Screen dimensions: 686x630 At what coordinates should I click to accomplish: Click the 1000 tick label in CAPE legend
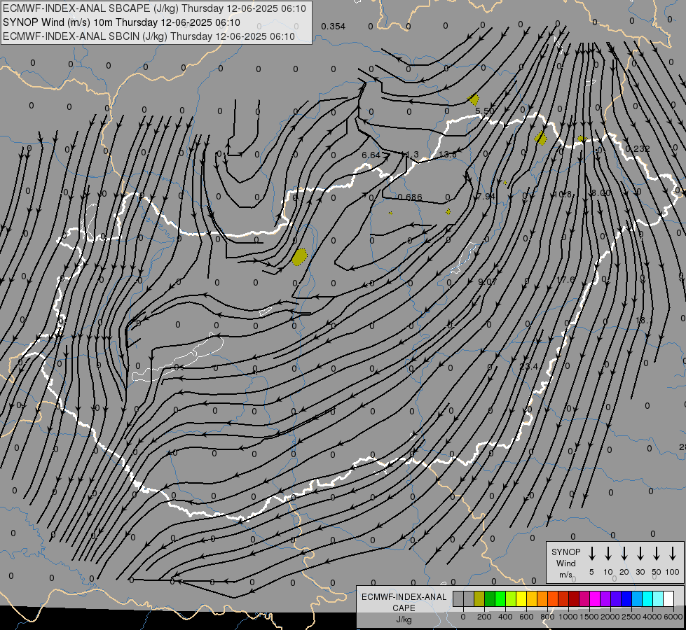coord(568,617)
